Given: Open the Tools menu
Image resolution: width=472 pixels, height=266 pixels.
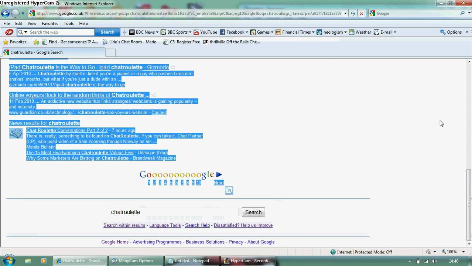Looking at the screenshot, I should click(x=69, y=23).
